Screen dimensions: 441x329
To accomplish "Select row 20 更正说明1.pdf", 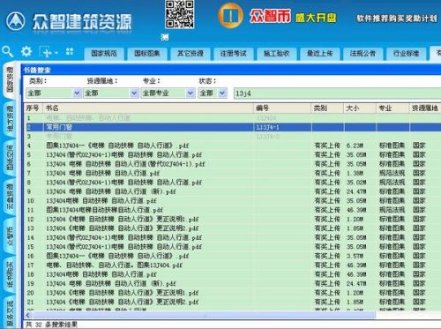I will tap(232, 293).
